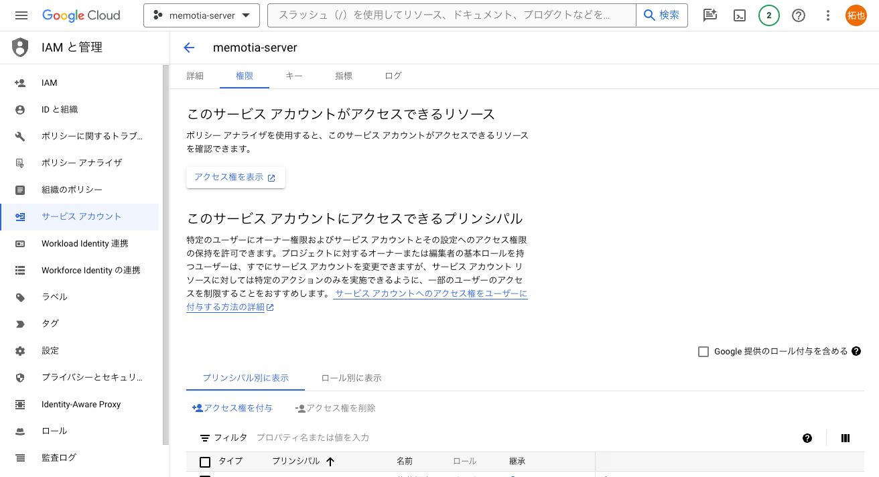Viewport: 879px width, 477px height.
Task: Toggle the select-all checkbox in table header
Action: pos(205,462)
